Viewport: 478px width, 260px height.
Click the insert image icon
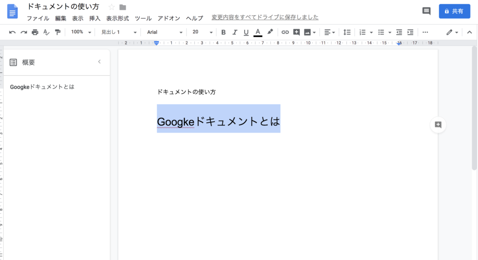pos(307,32)
